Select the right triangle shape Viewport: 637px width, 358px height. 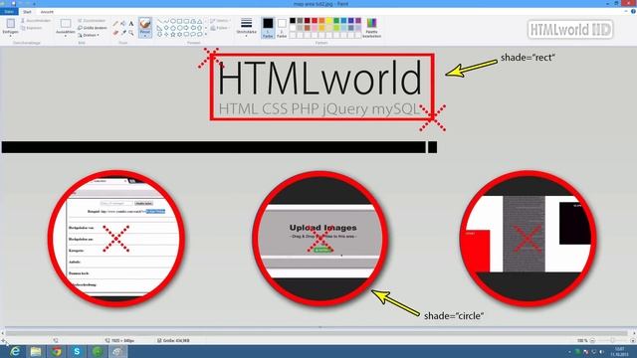[159, 28]
